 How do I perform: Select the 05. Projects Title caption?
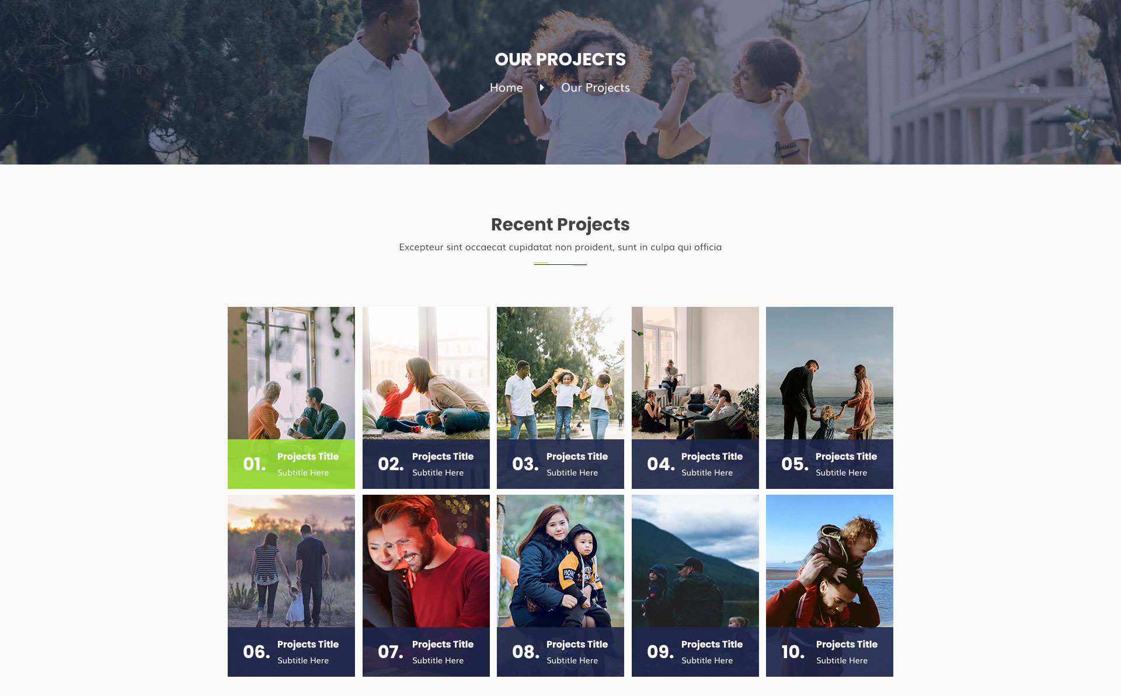(x=830, y=464)
